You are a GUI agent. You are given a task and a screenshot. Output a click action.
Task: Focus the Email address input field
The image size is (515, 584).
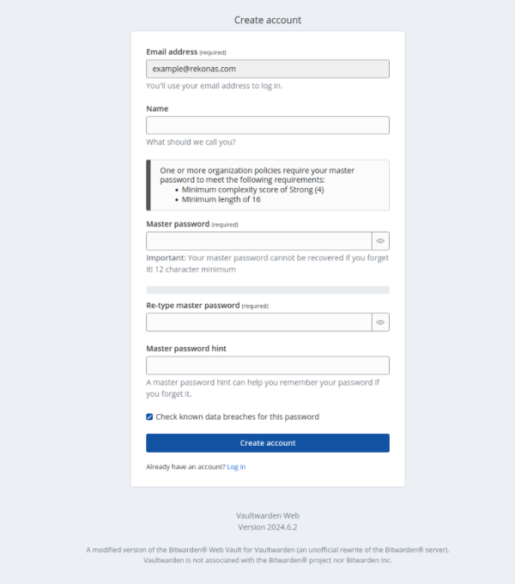[x=268, y=69]
